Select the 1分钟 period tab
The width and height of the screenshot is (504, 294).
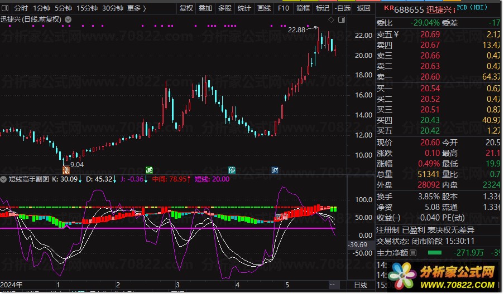(41, 8)
